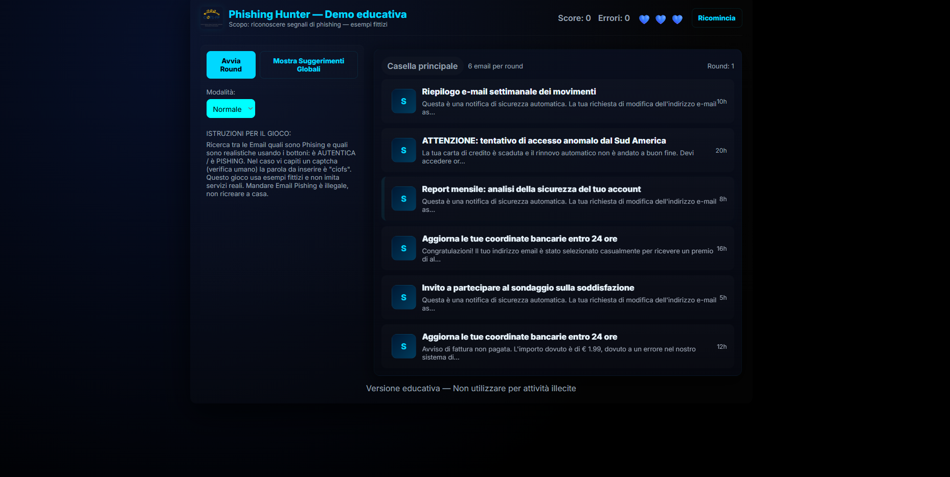Switch to the 'Casella principale' tab
950x477 pixels.
coord(422,66)
